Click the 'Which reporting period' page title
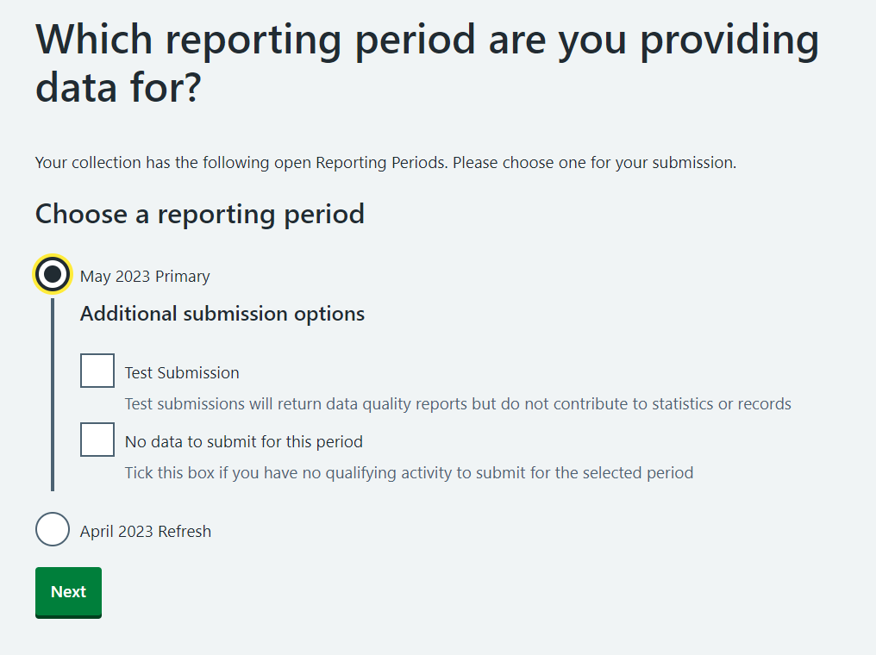This screenshot has height=655, width=876. [427, 41]
